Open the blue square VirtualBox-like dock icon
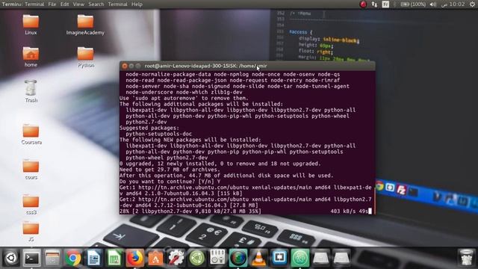The height and width of the screenshot is (269, 478). (279, 258)
